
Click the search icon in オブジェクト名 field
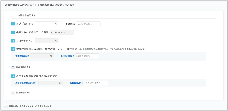pyautogui.click(x=56, y=24)
